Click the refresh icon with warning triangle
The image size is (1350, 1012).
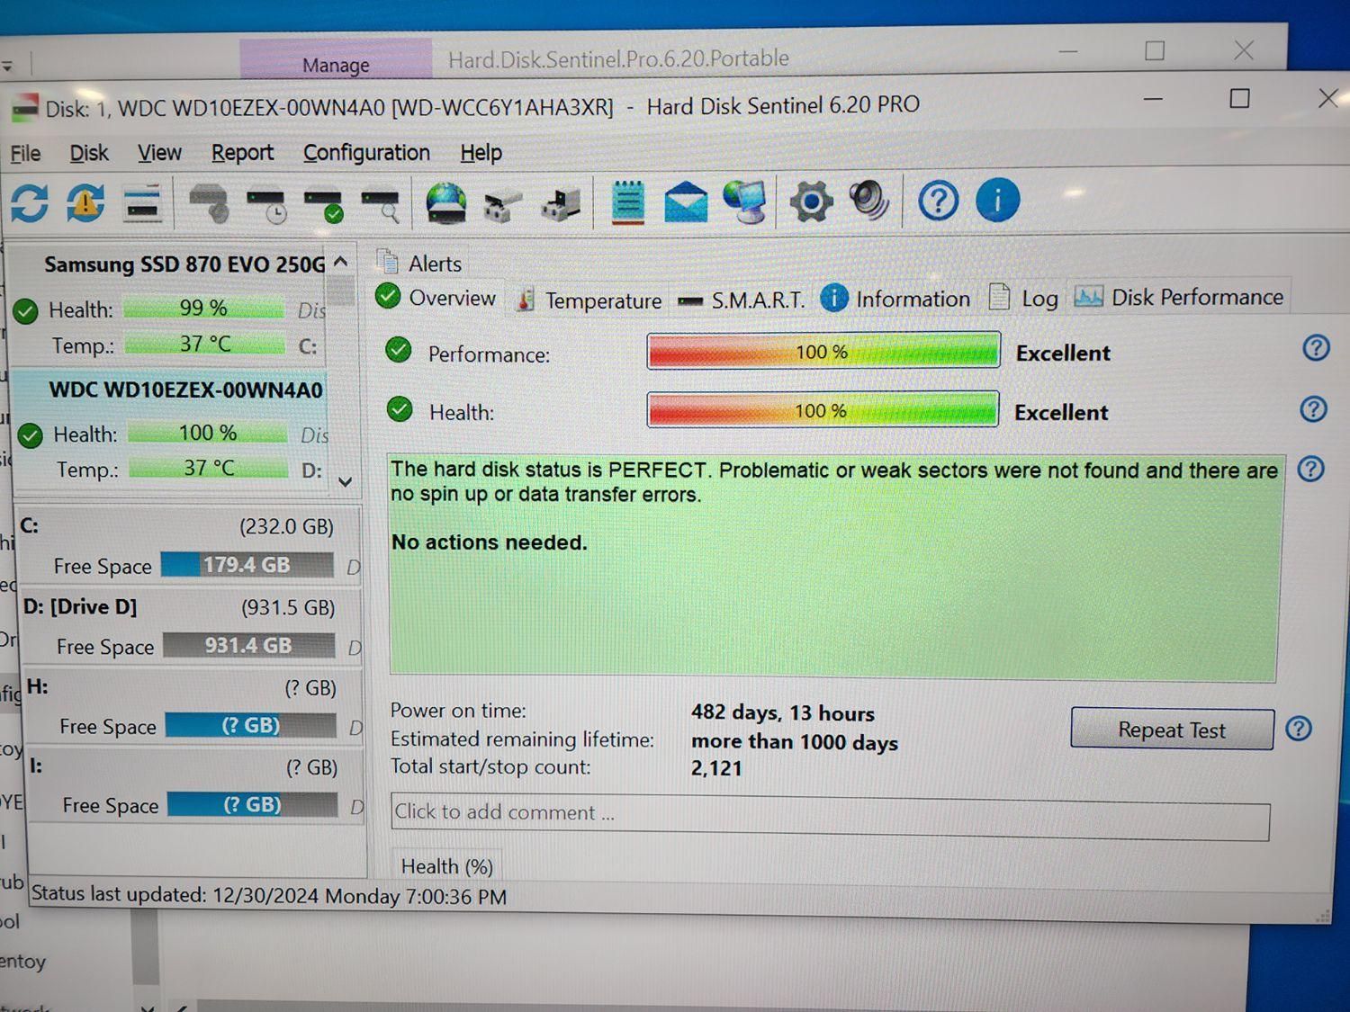point(85,202)
